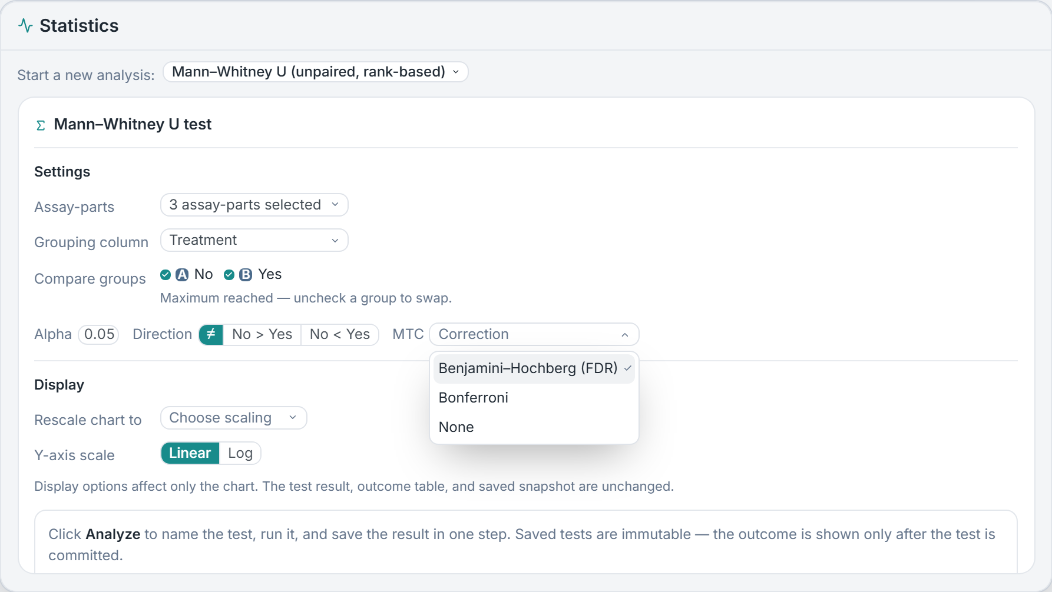This screenshot has width=1052, height=592.
Task: Switch Y-axis scale to Log
Action: [x=240, y=453]
